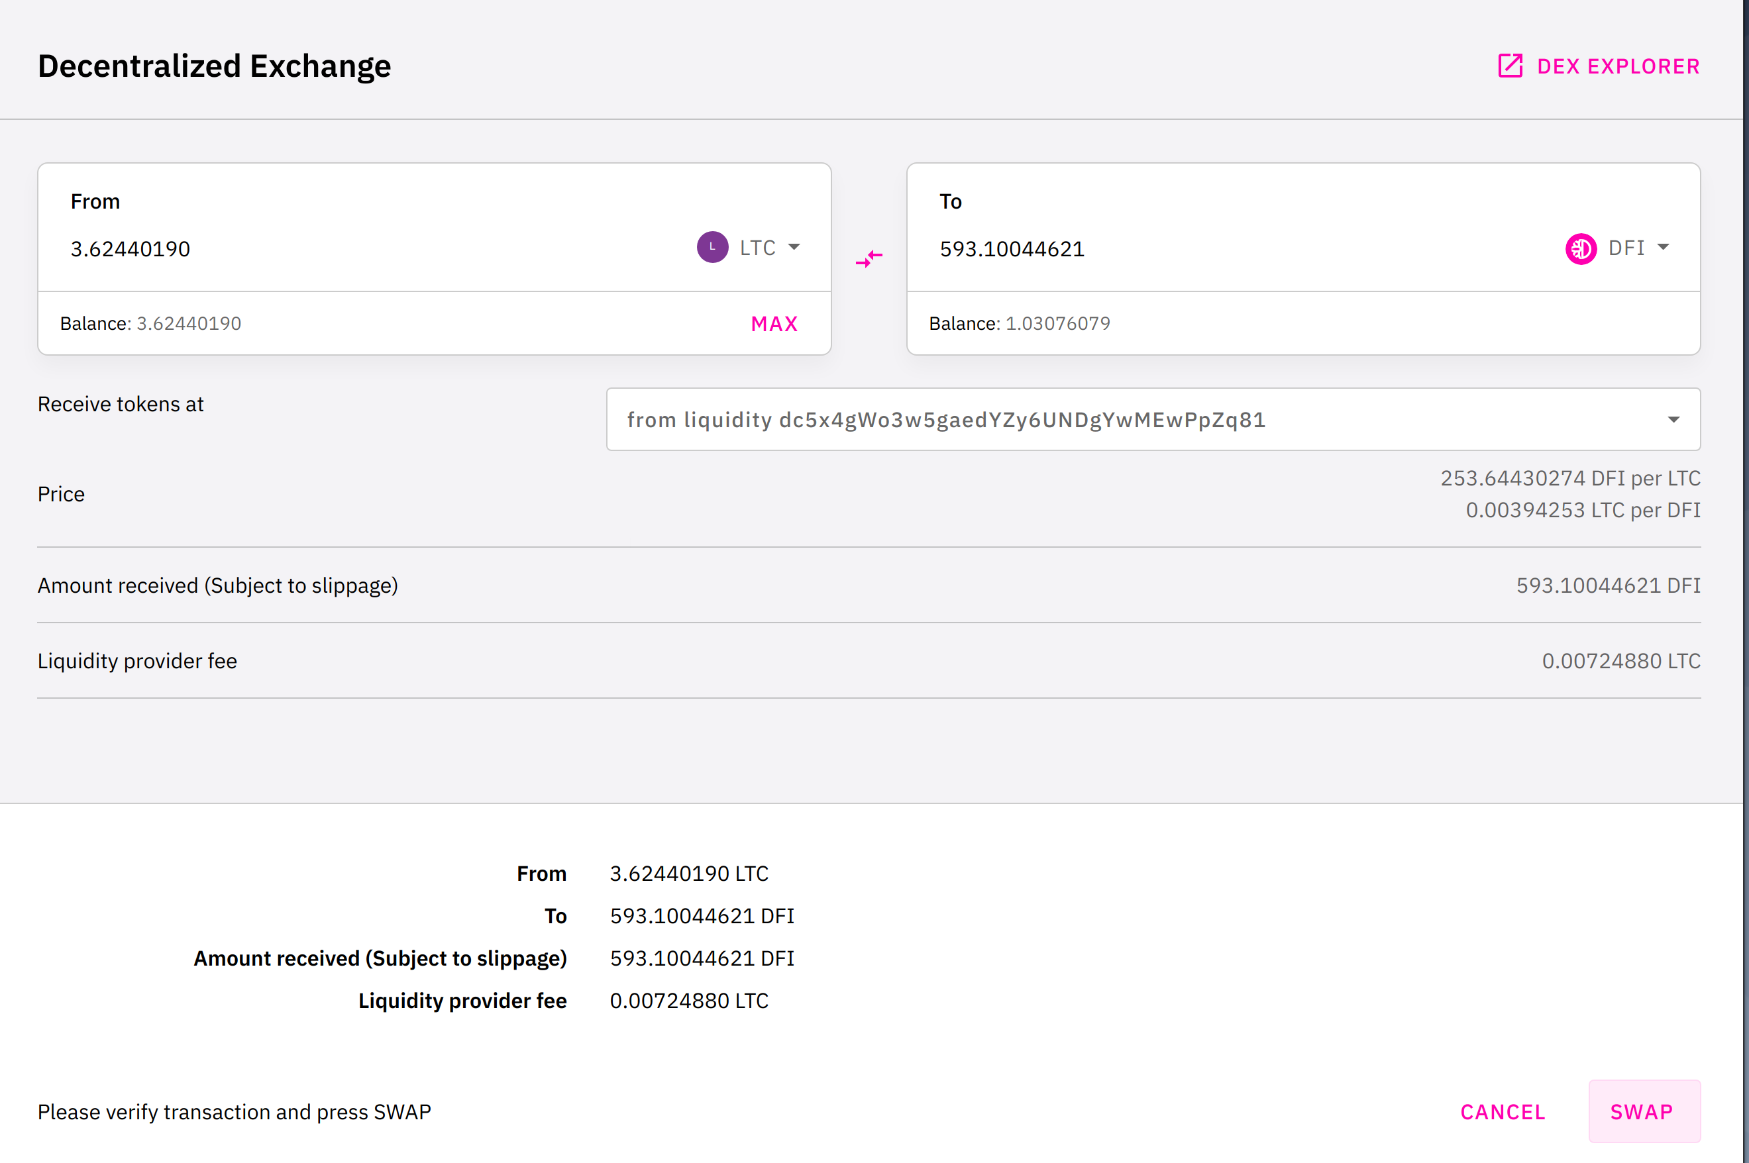Screen dimensions: 1749x1163
Task: Open the Receive tokens at address dropdown
Action: [x=1153, y=419]
